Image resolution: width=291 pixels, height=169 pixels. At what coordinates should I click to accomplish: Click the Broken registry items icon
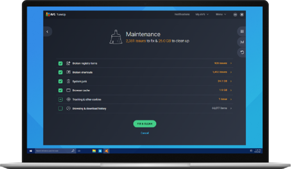[68, 63]
